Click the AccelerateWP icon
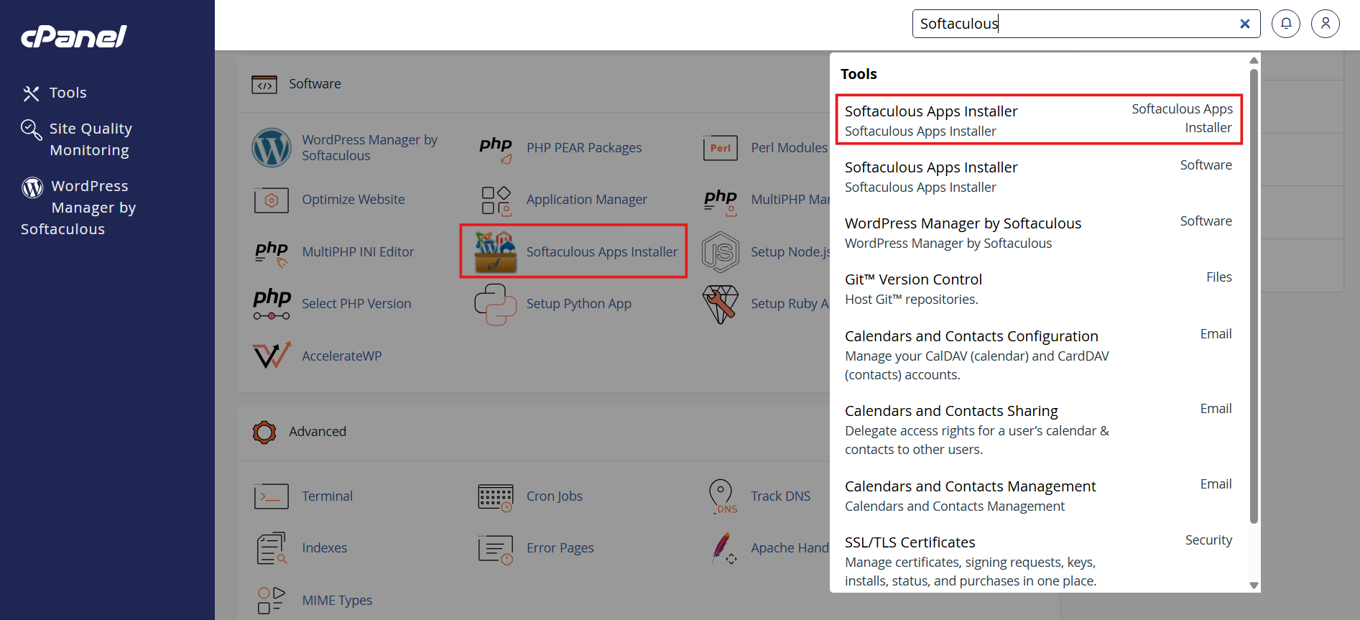This screenshot has height=620, width=1360. (x=272, y=356)
